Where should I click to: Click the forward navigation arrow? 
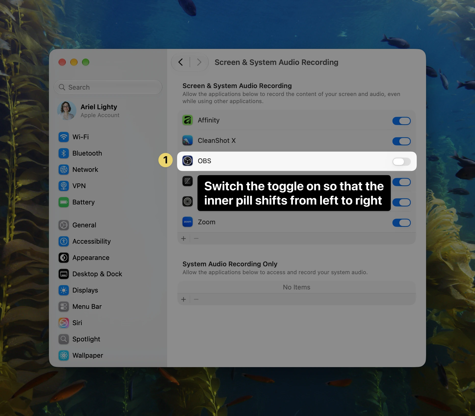pyautogui.click(x=199, y=62)
